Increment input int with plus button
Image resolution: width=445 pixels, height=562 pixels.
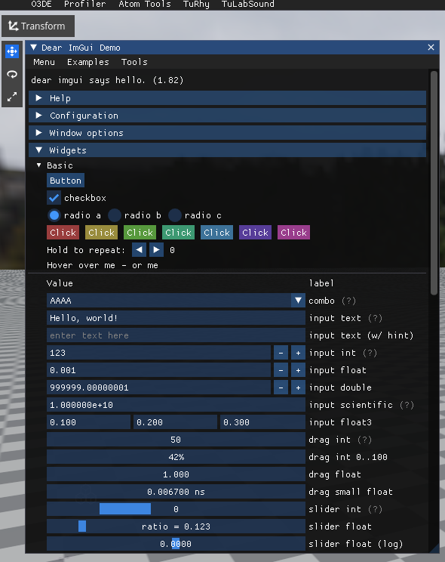click(298, 353)
